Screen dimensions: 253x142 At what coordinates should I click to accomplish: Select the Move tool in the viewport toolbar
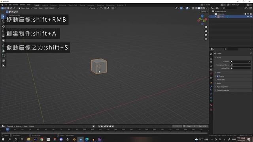pos(4,26)
